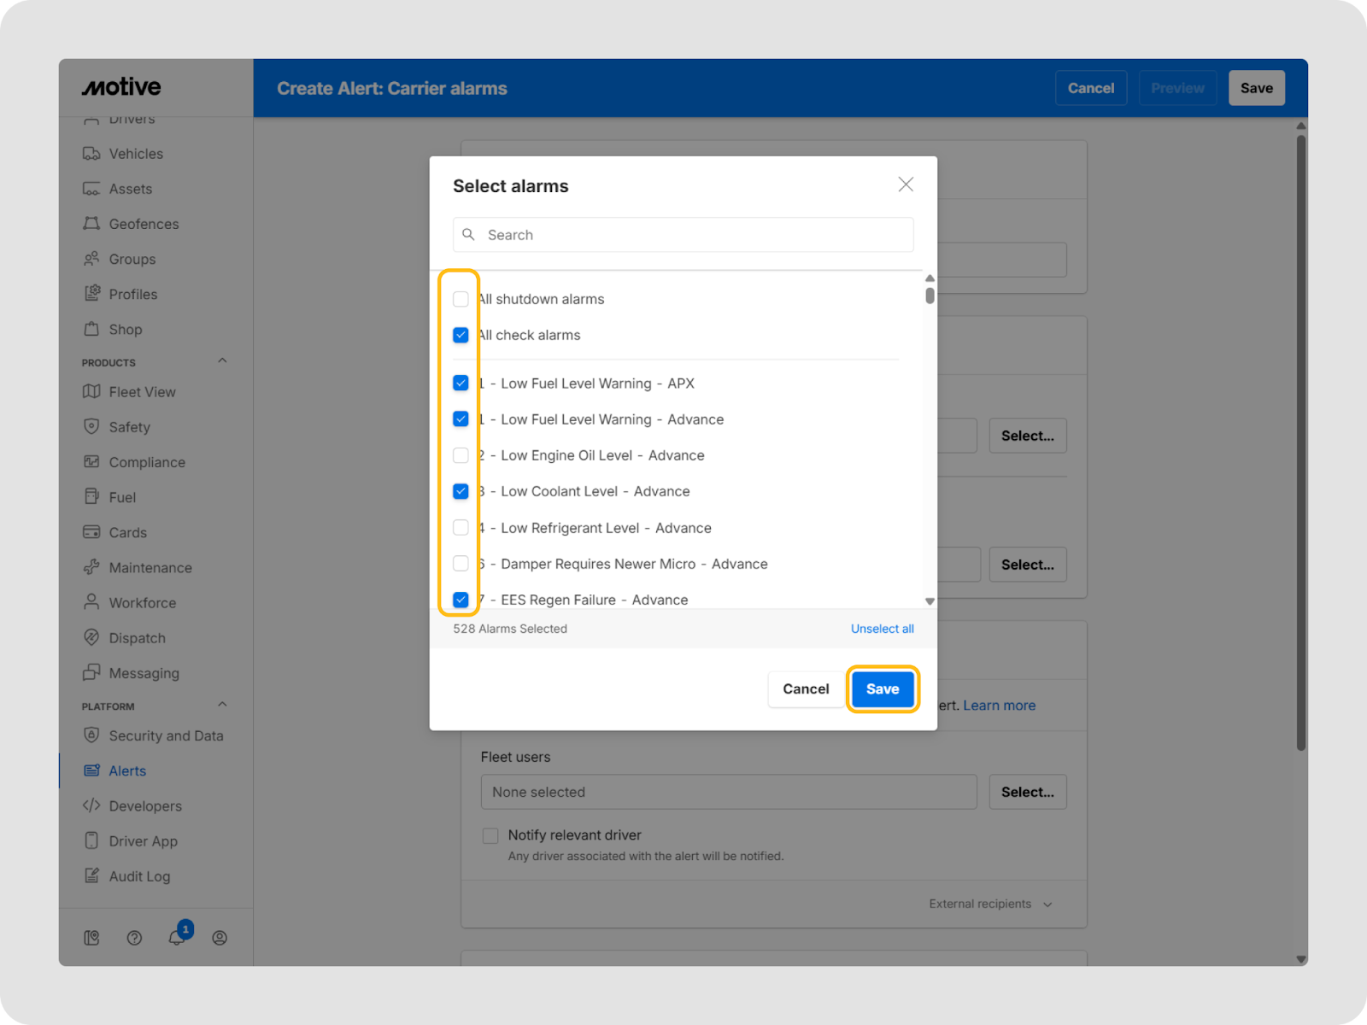Click the Unselect all link
Viewport: 1367px width, 1025px height.
[882, 629]
